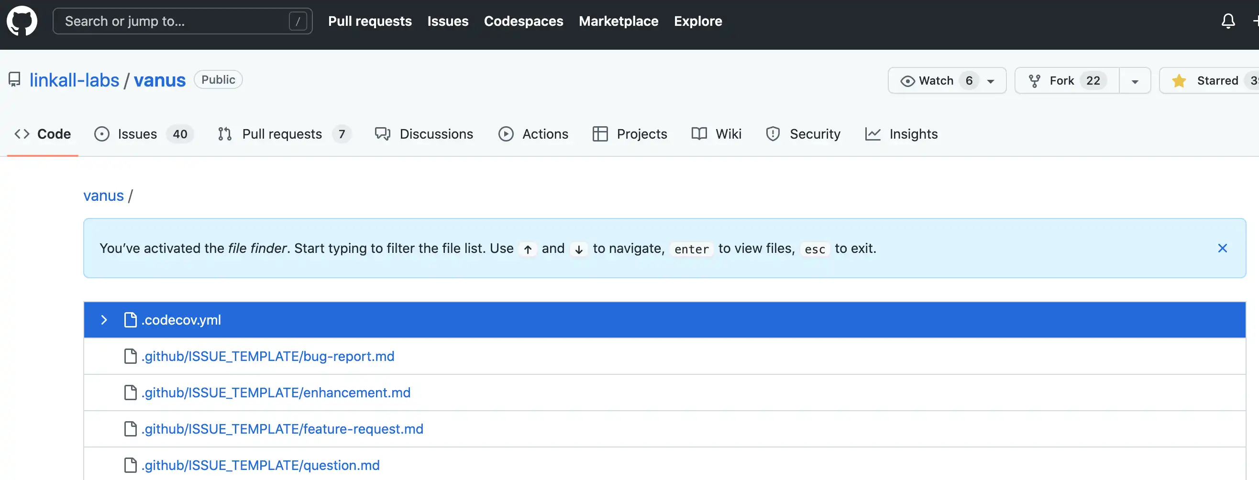The image size is (1259, 480).
Task: Click the file icon beside bug-report.md
Action: [x=130, y=357]
